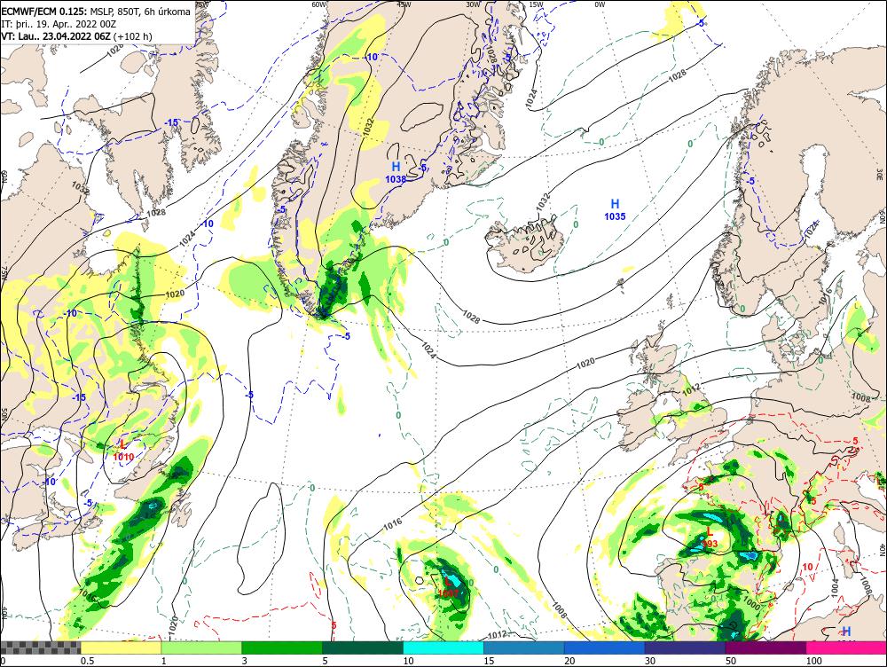Click the legend value "100"
Image resolution: width=887 pixels, height=667 pixels.
814,661
